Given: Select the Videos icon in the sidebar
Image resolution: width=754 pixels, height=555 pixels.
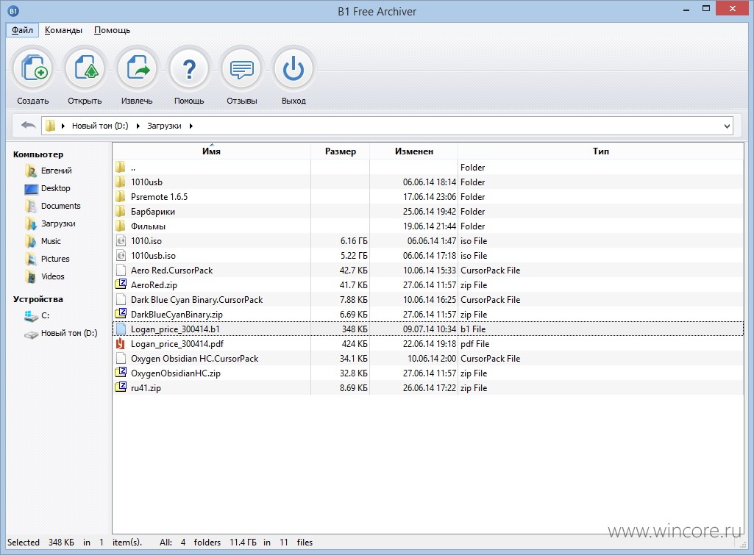Looking at the screenshot, I should (x=30, y=277).
